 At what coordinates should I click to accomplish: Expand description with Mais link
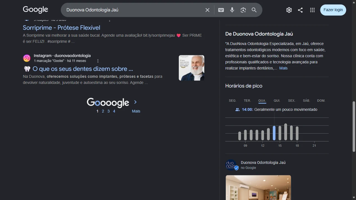click(x=283, y=68)
